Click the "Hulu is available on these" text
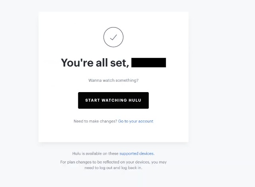 (x=95, y=154)
